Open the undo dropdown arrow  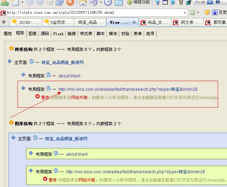[101, 2]
